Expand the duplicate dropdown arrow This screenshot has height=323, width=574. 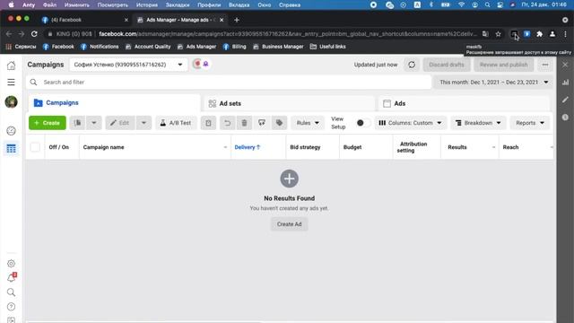(94, 123)
